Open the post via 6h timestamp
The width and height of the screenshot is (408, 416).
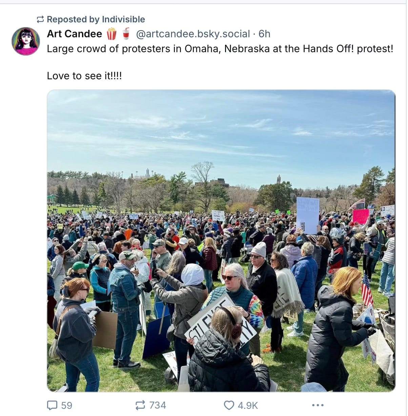pos(264,34)
